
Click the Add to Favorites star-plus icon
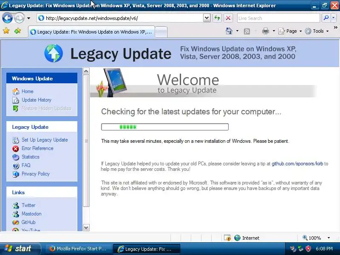point(17,31)
